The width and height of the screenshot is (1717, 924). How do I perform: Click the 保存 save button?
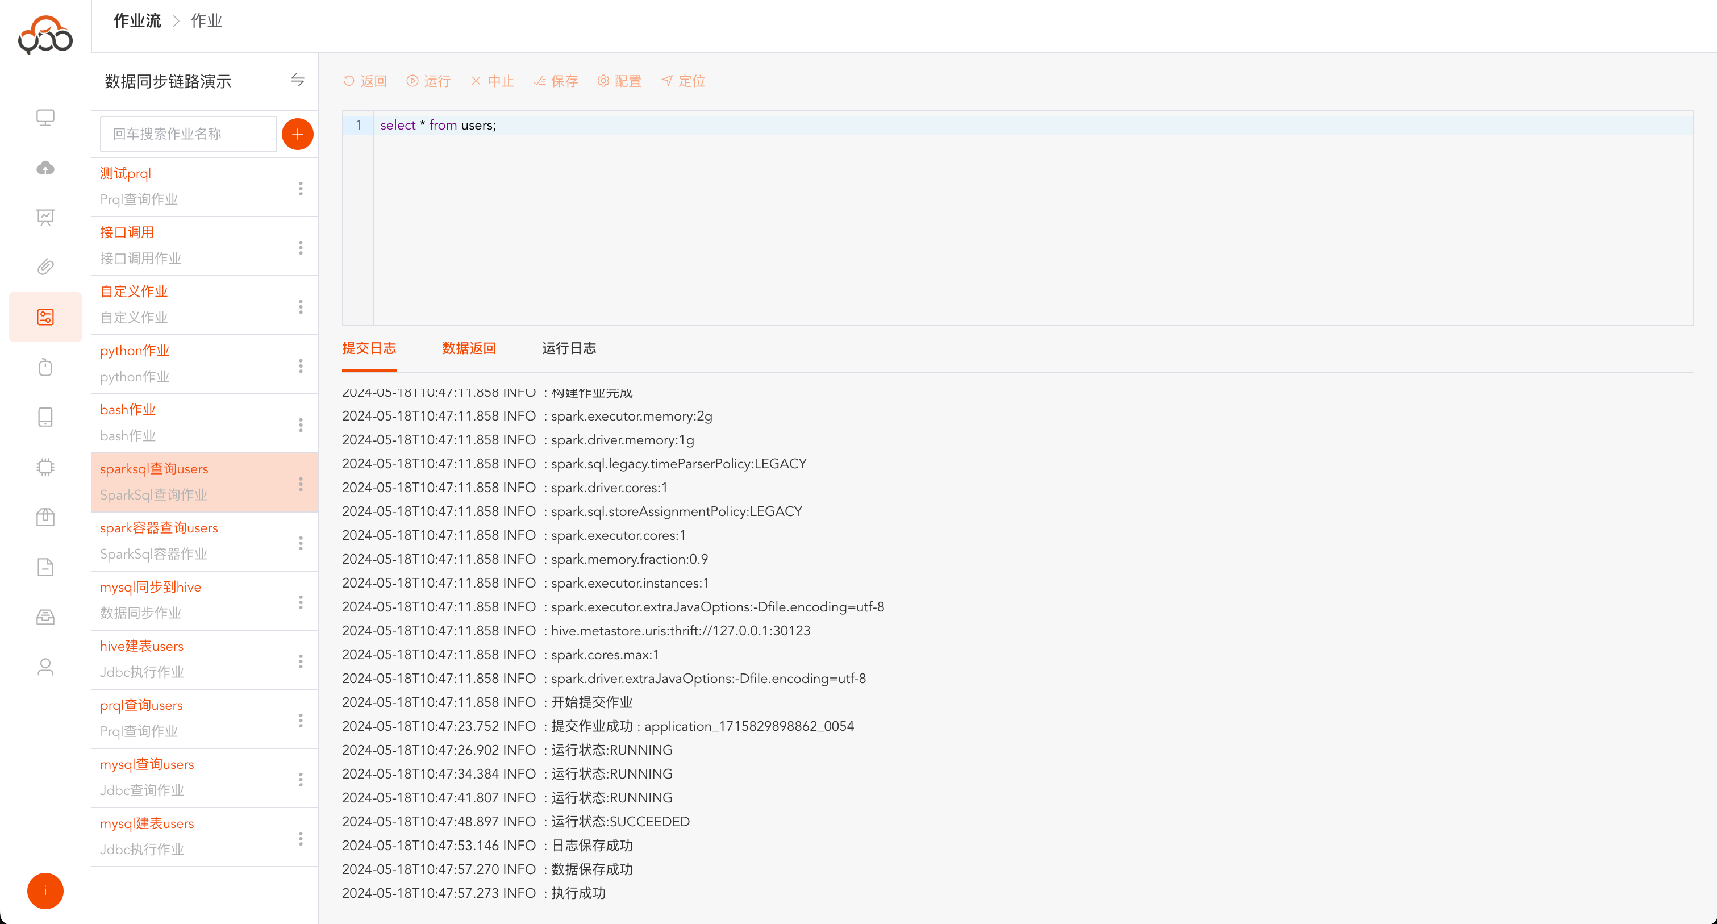(x=556, y=81)
